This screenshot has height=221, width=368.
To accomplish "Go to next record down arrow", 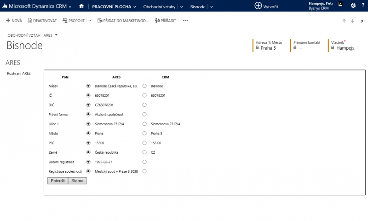I will (352, 21).
